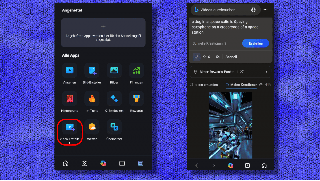Tap the Im Trend flame icon
Screen dimensions: 320x181
click(x=92, y=99)
